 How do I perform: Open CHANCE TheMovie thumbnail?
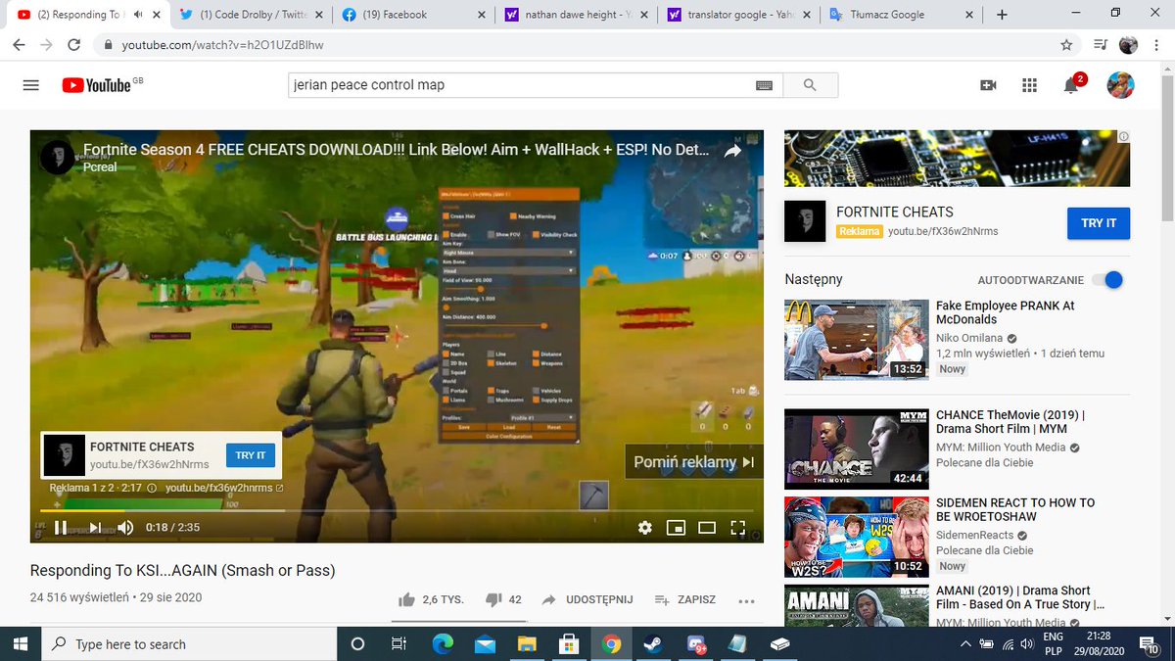(x=857, y=449)
